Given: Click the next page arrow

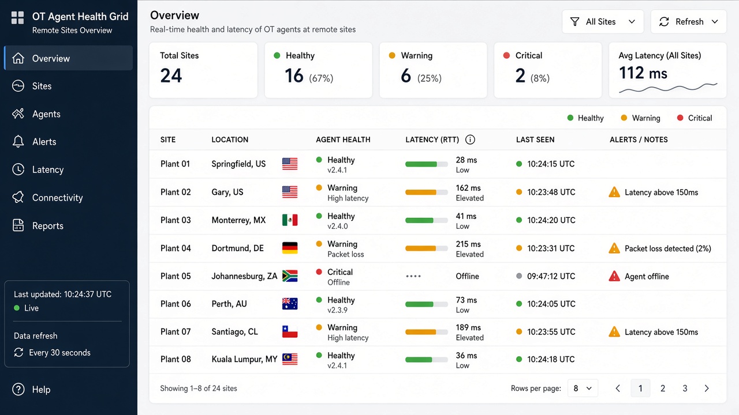Looking at the screenshot, I should click(x=707, y=388).
